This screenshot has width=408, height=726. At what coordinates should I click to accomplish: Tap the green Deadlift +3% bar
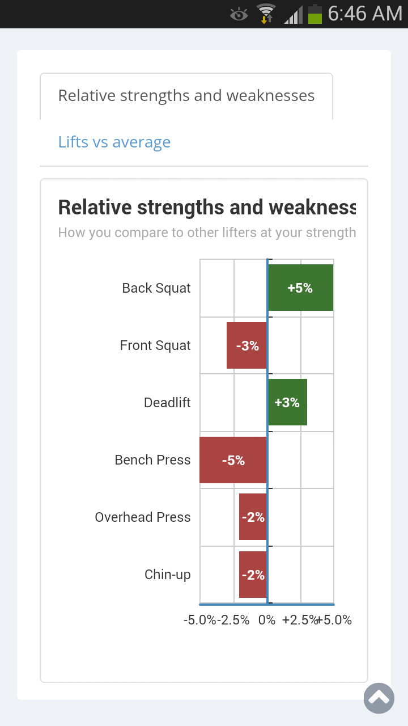287,402
